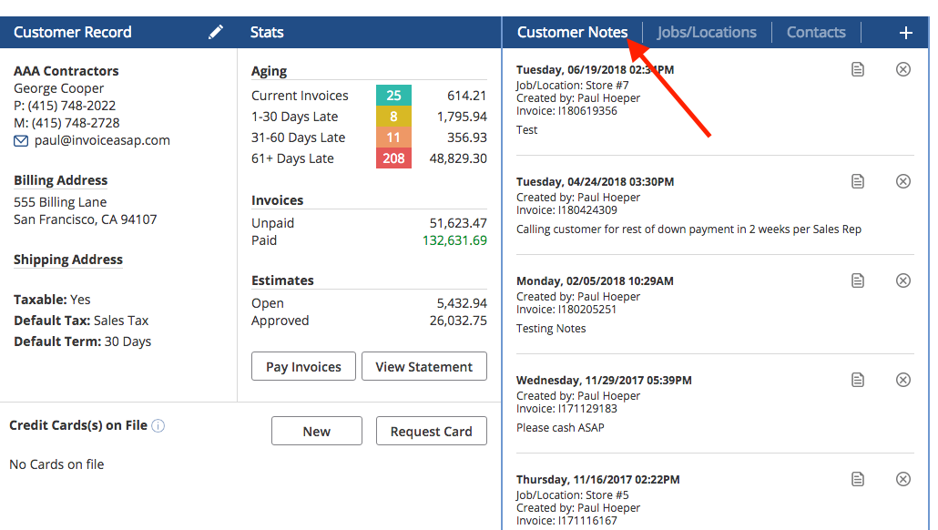Screen dimensions: 938x530
Task: Click the Pay Invoices button
Action: point(303,366)
